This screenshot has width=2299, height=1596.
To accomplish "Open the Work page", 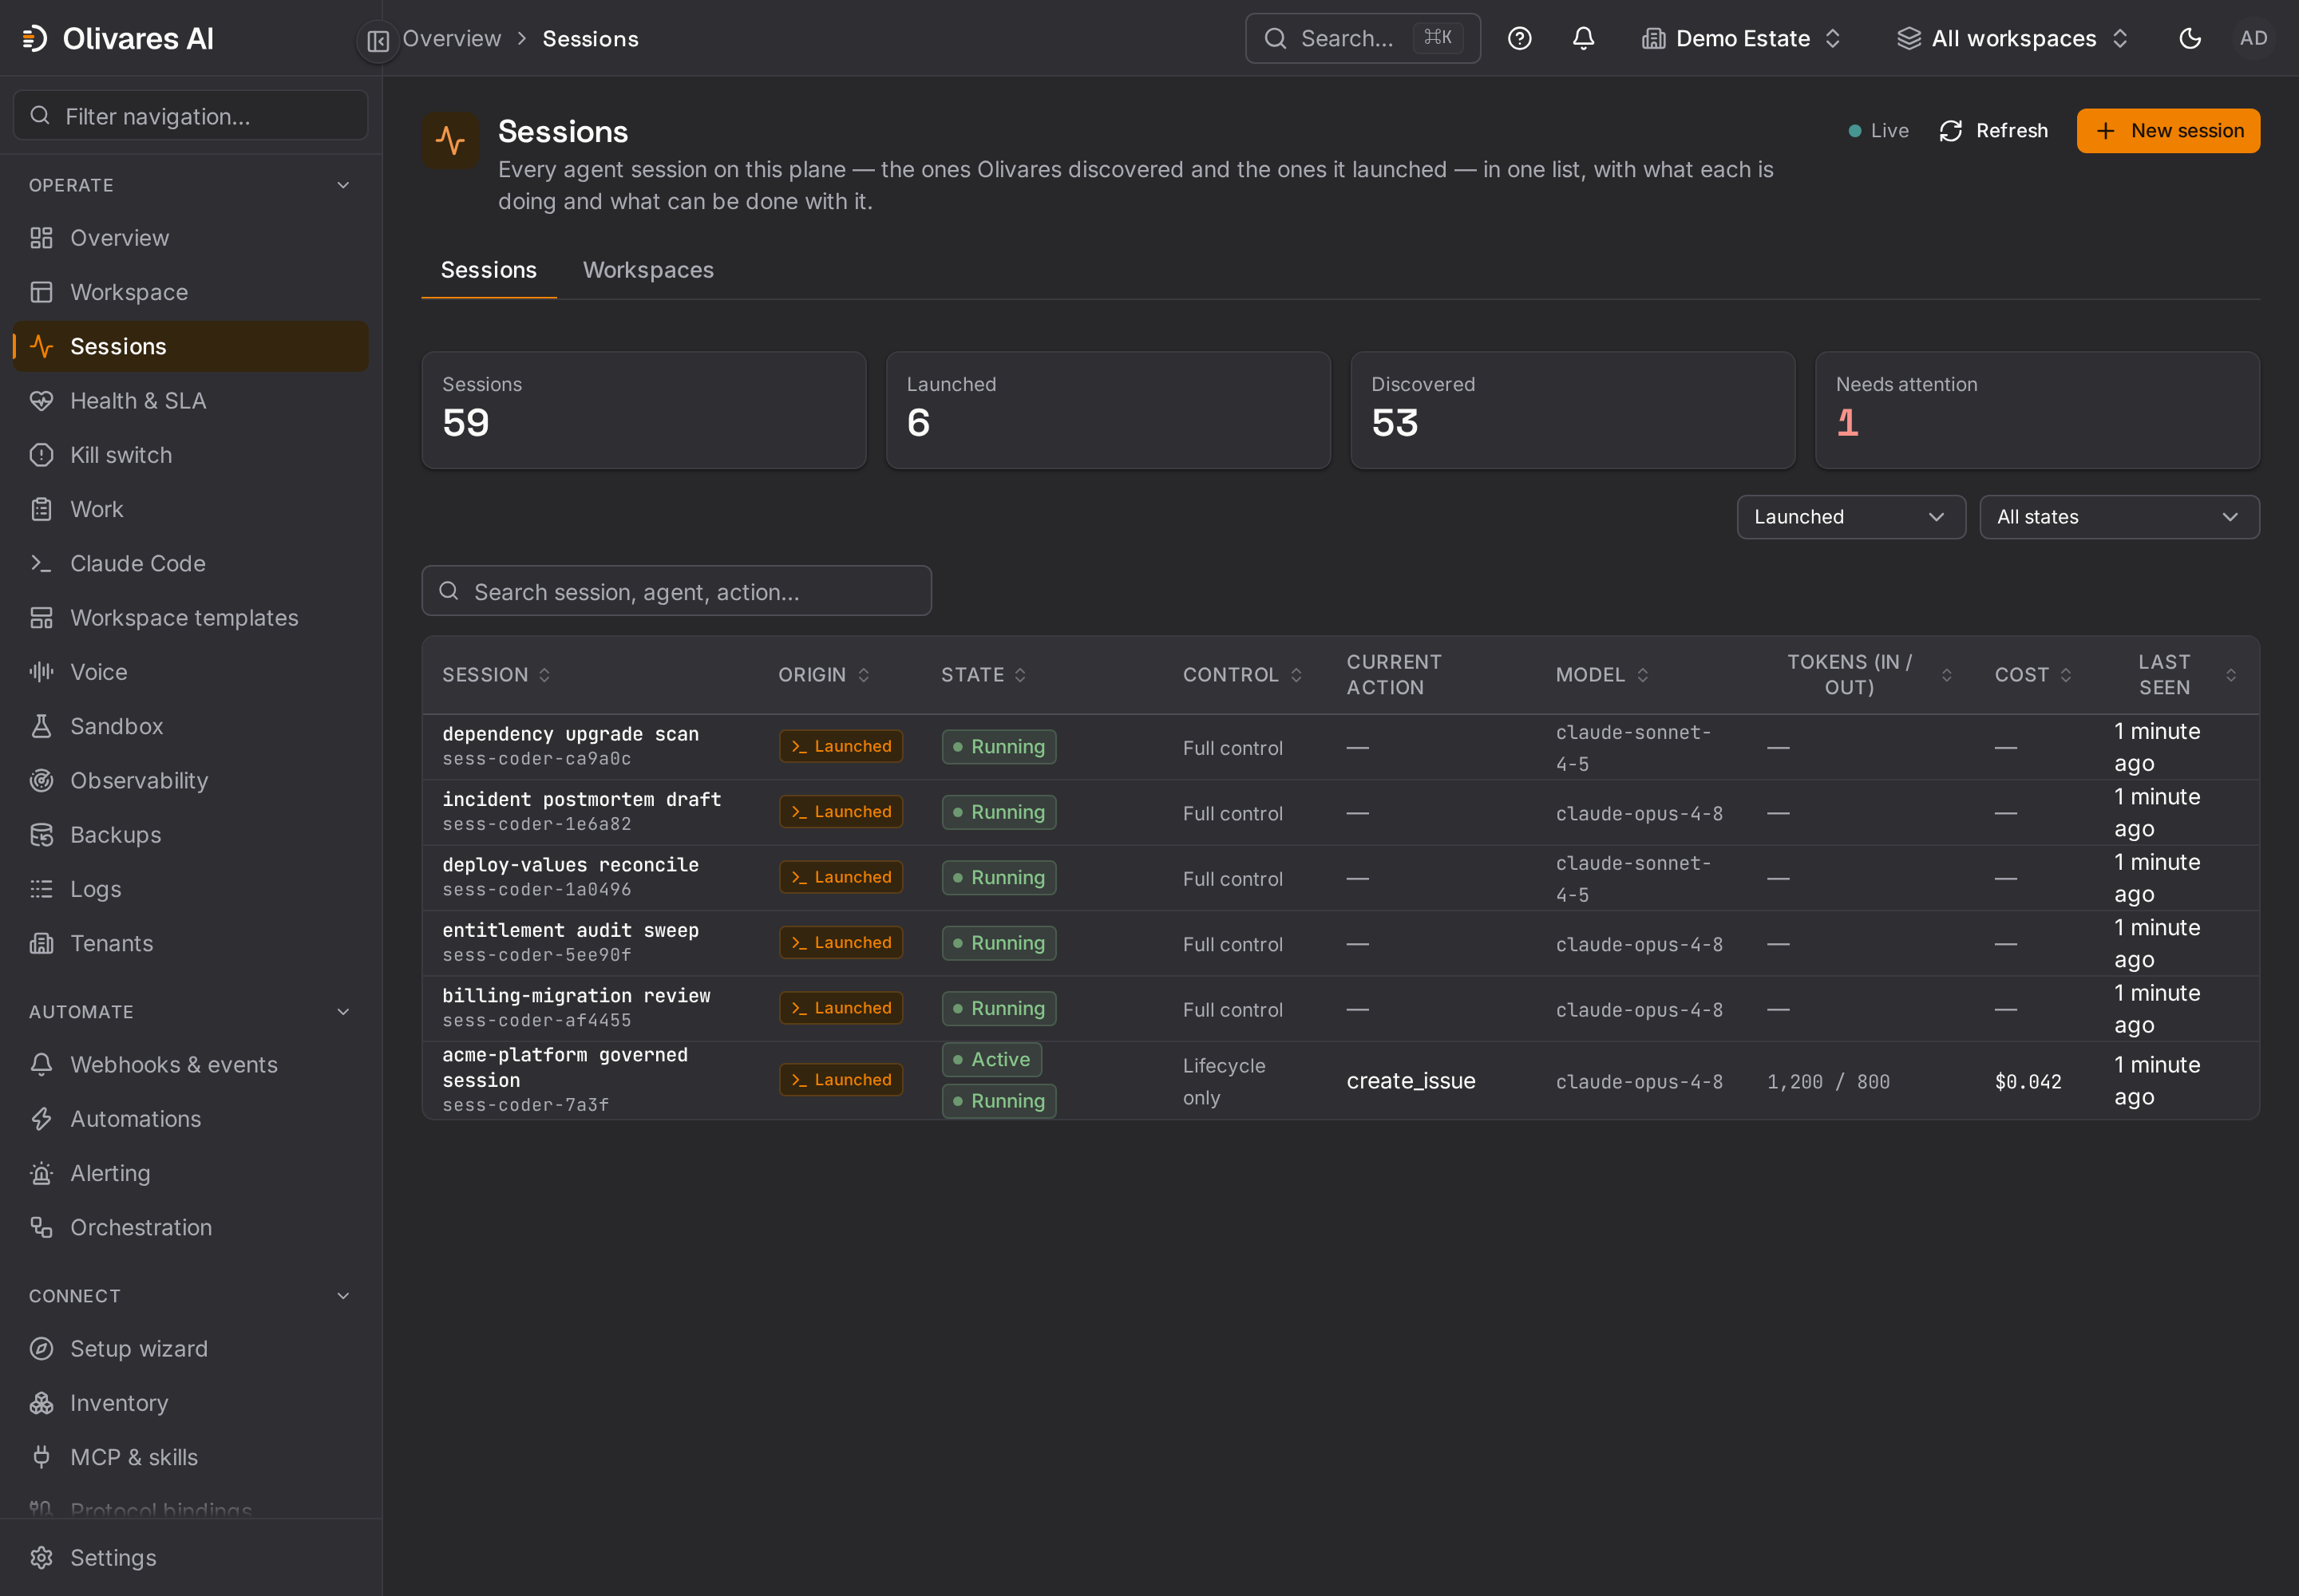I will 190,509.
